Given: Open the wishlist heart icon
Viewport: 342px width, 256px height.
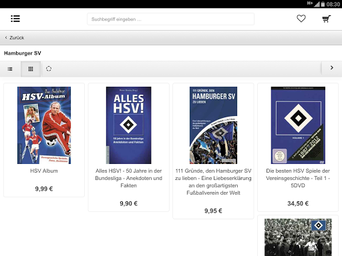Looking at the screenshot, I should tap(301, 19).
